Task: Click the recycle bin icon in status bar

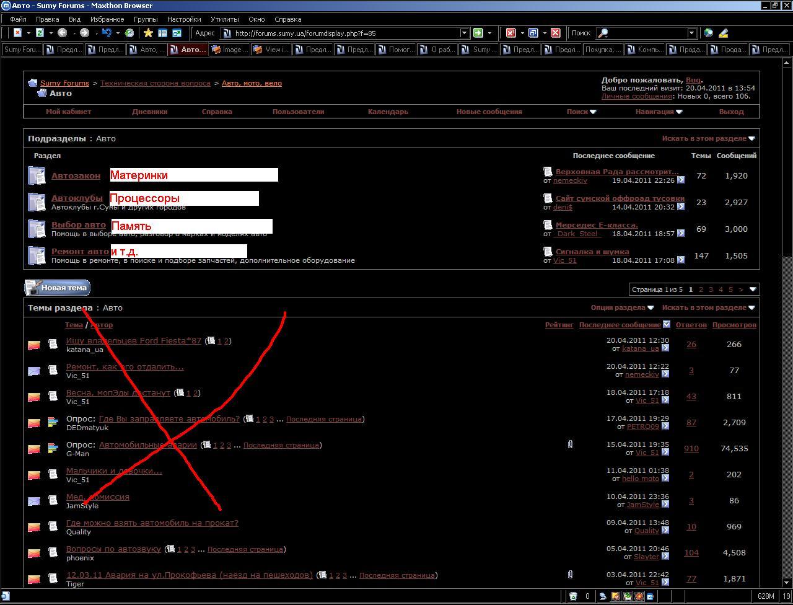Action: 574,596
